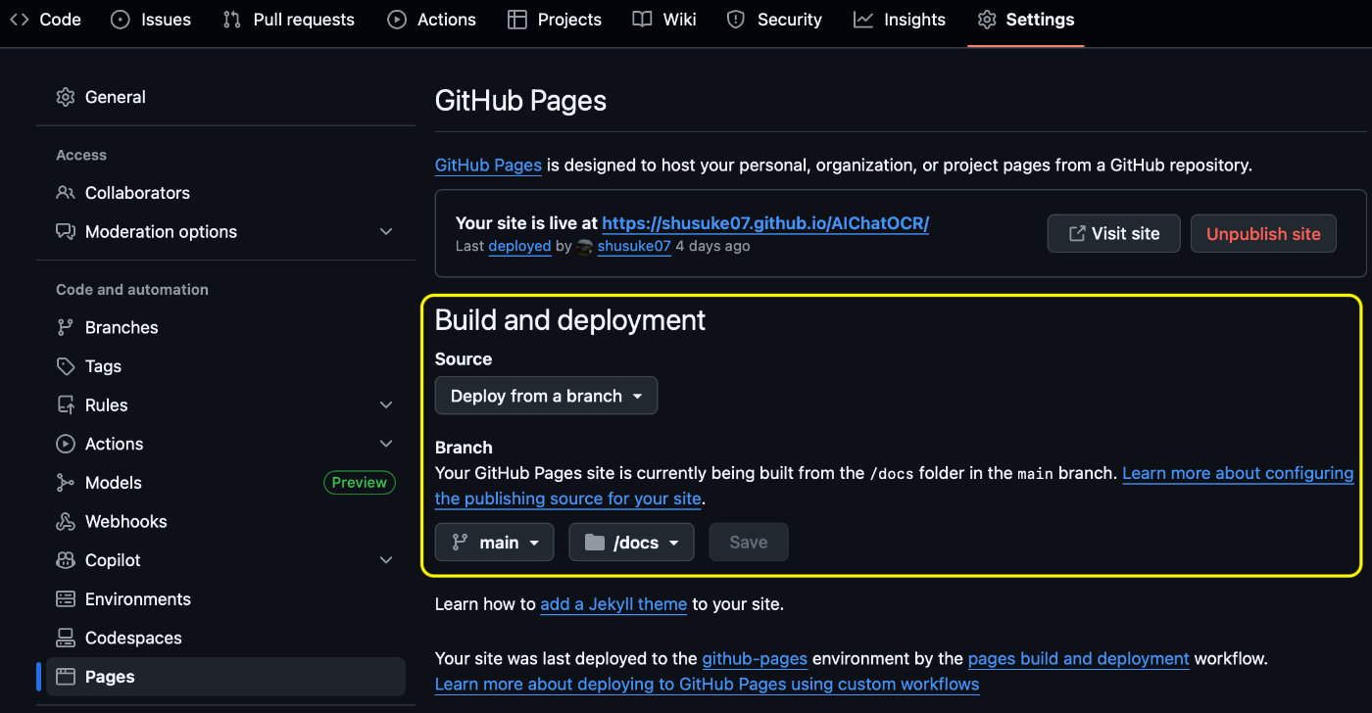The image size is (1372, 713).
Task: View the Insights tab
Action: point(900,20)
